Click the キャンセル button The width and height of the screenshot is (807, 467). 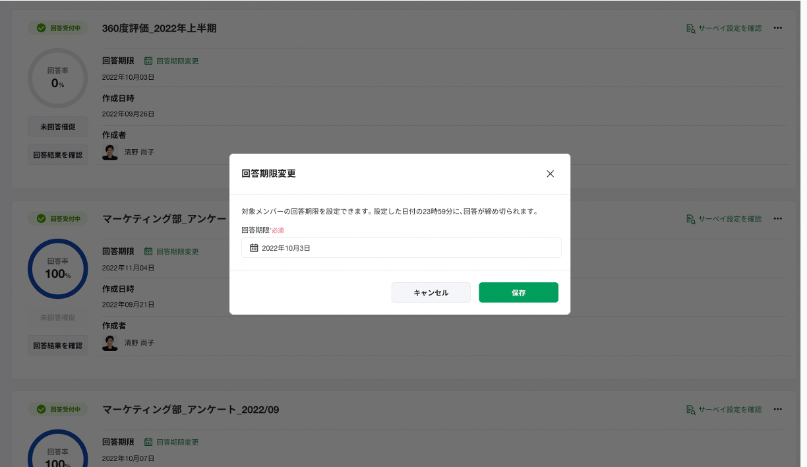(x=431, y=293)
